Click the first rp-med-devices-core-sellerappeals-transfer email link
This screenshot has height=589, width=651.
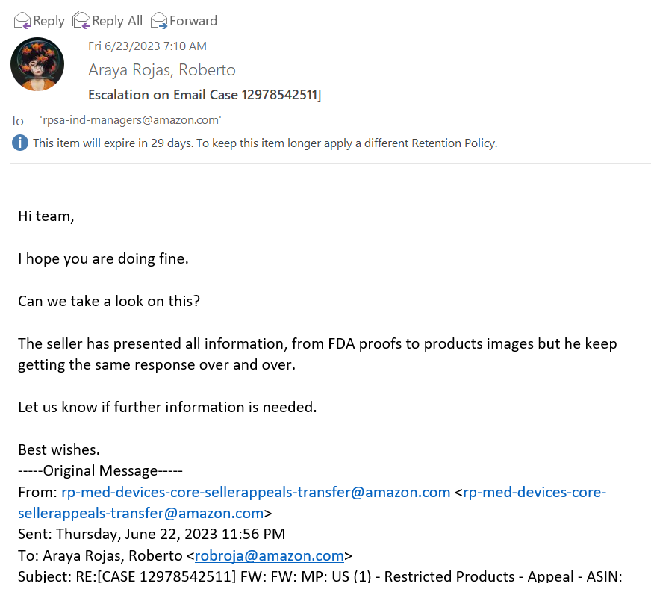(256, 492)
